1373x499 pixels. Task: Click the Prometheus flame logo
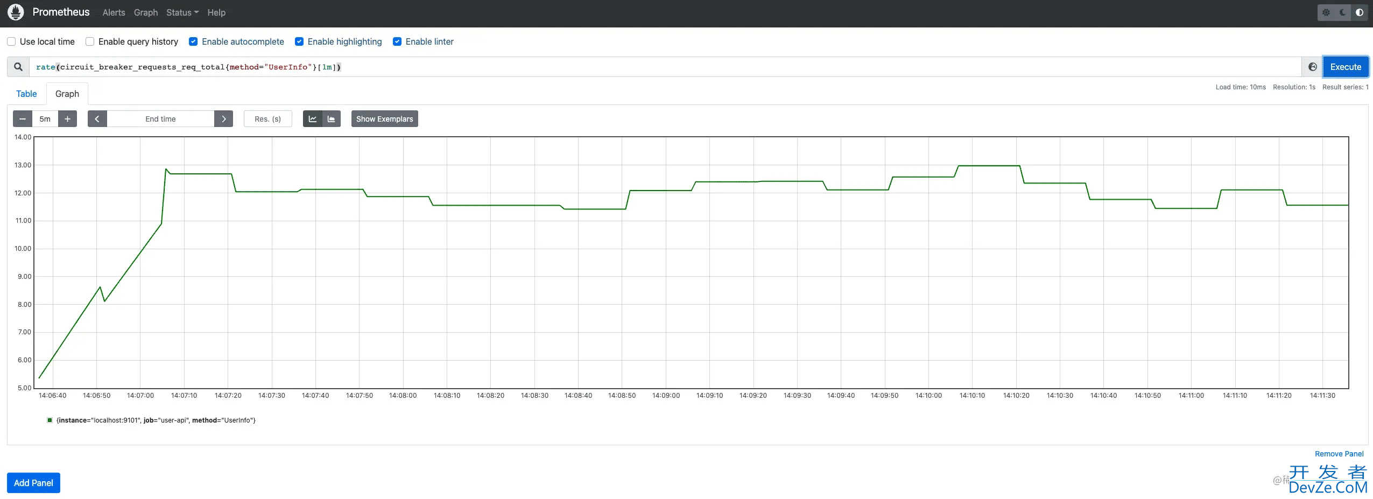pyautogui.click(x=16, y=12)
